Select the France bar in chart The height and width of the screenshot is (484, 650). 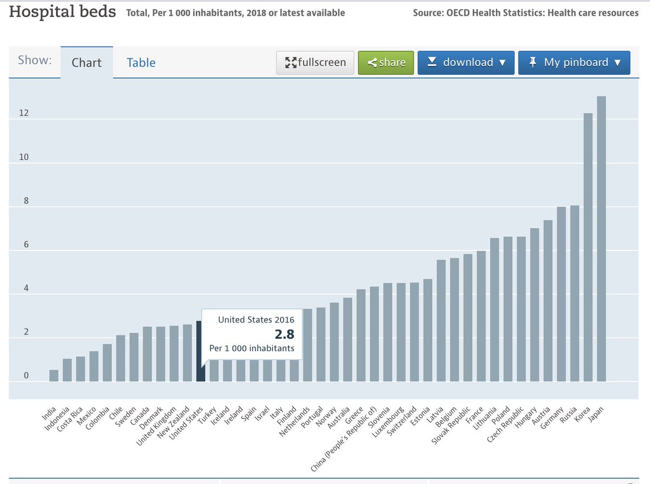(481, 317)
